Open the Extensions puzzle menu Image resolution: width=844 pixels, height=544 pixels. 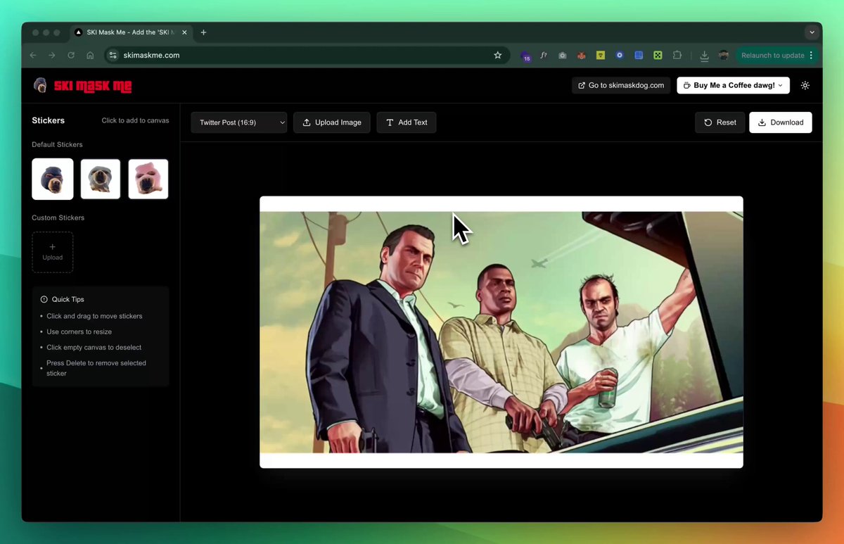click(677, 55)
